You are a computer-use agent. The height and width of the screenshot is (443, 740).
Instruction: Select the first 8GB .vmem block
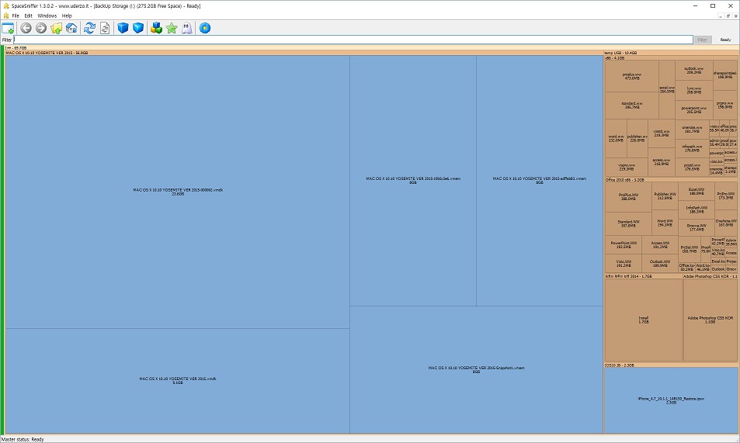click(x=413, y=180)
